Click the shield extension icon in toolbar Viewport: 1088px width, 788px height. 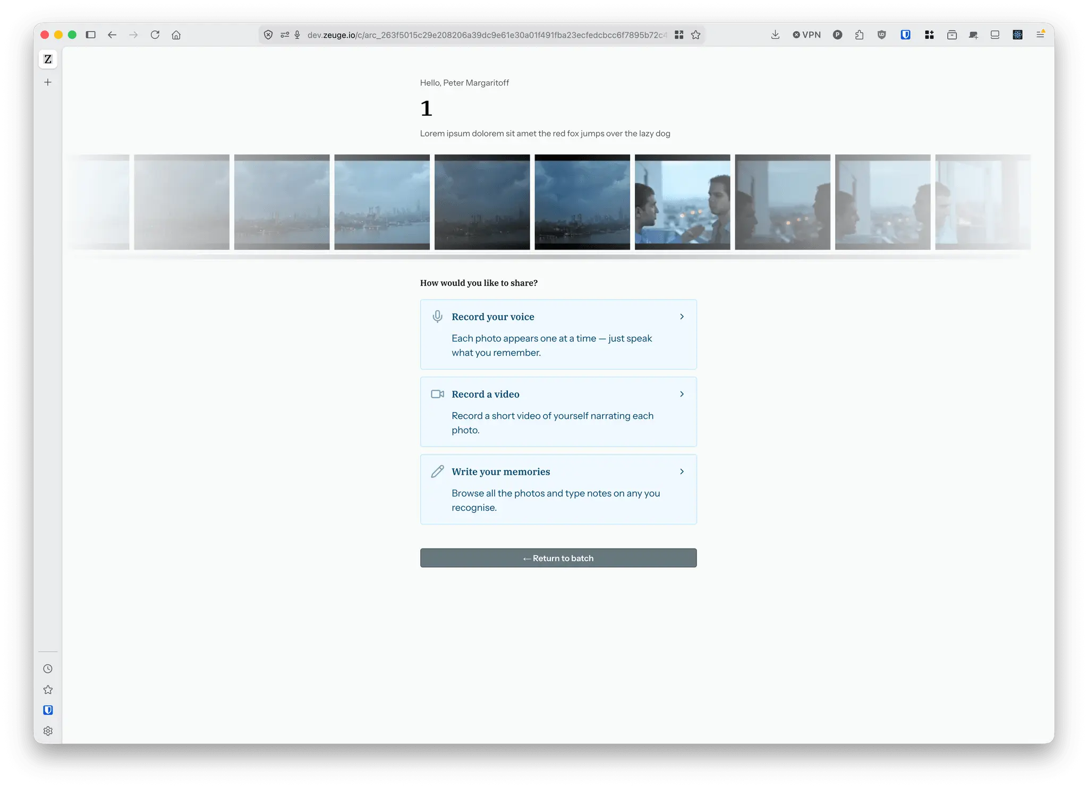coord(882,35)
